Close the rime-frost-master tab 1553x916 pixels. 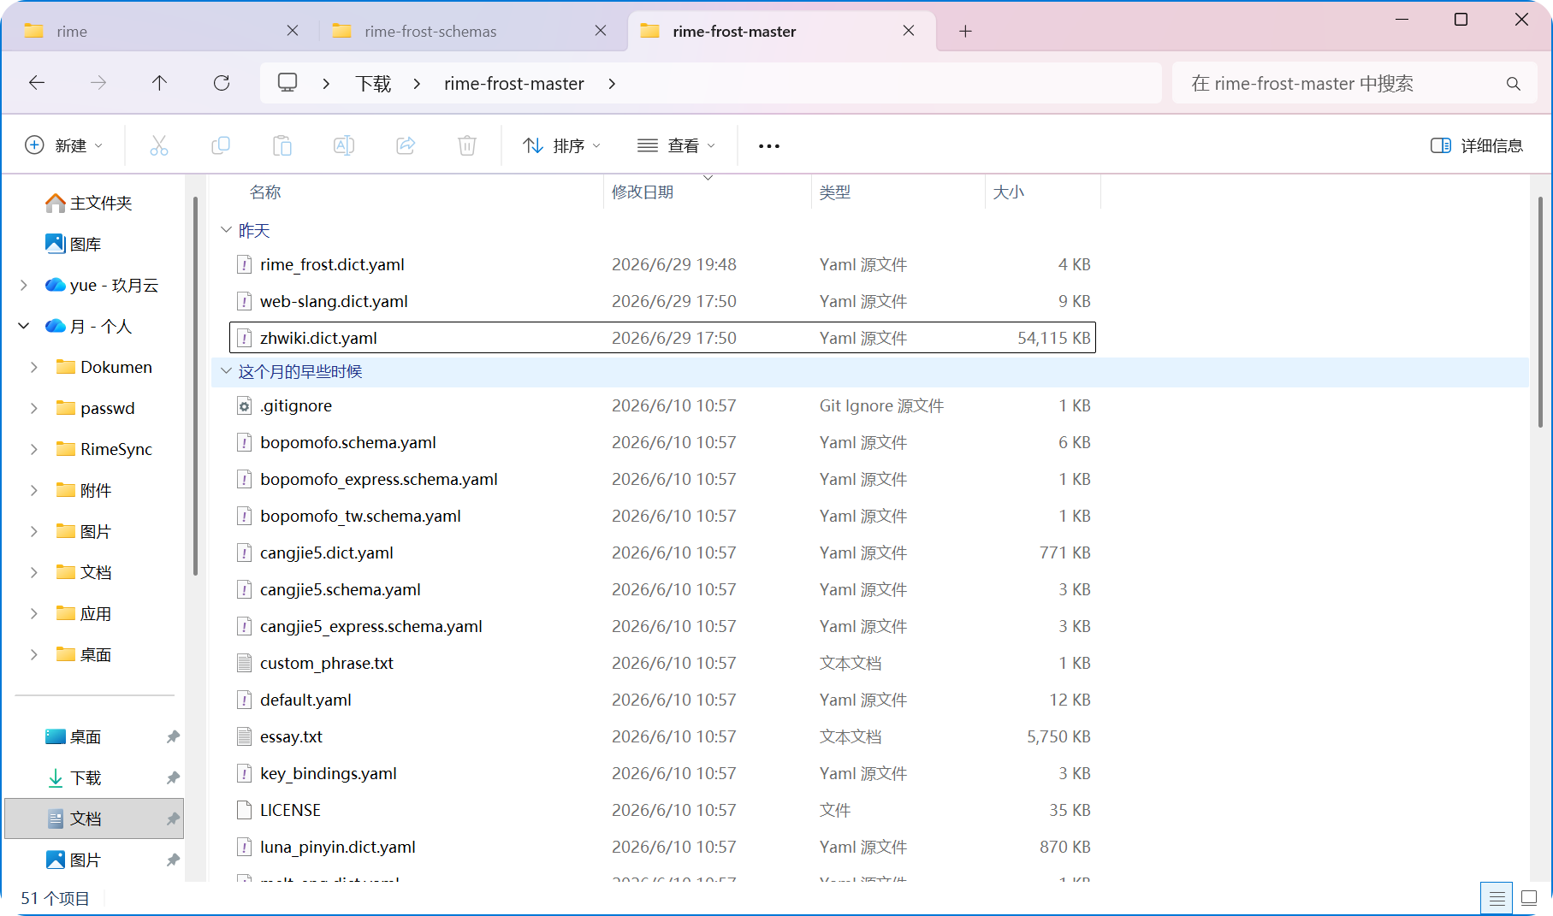[x=909, y=31]
